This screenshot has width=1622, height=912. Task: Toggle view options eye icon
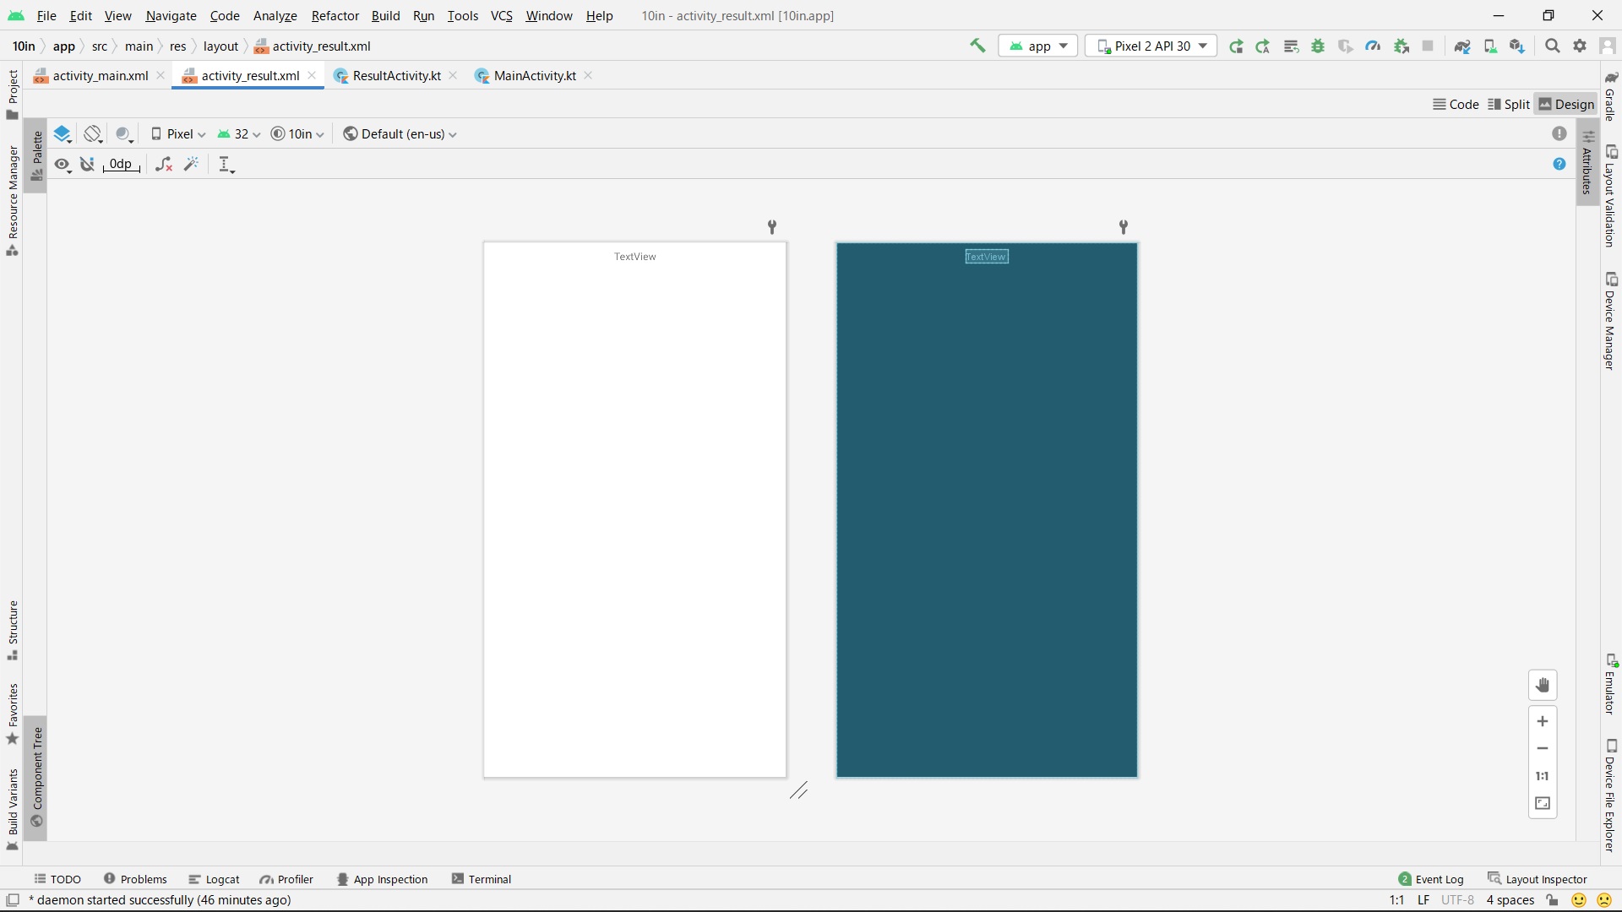coord(63,164)
